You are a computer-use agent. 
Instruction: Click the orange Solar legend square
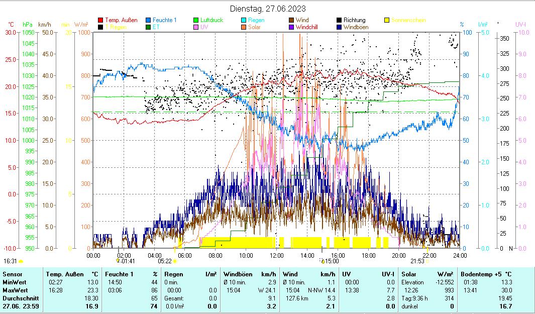244,27
